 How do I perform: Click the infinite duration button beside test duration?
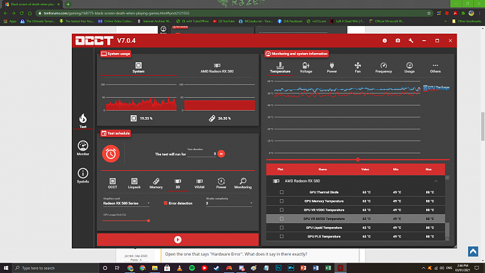[x=221, y=154]
